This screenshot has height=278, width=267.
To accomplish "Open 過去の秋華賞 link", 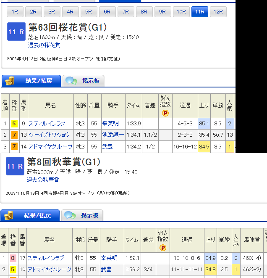I will [43, 180].
